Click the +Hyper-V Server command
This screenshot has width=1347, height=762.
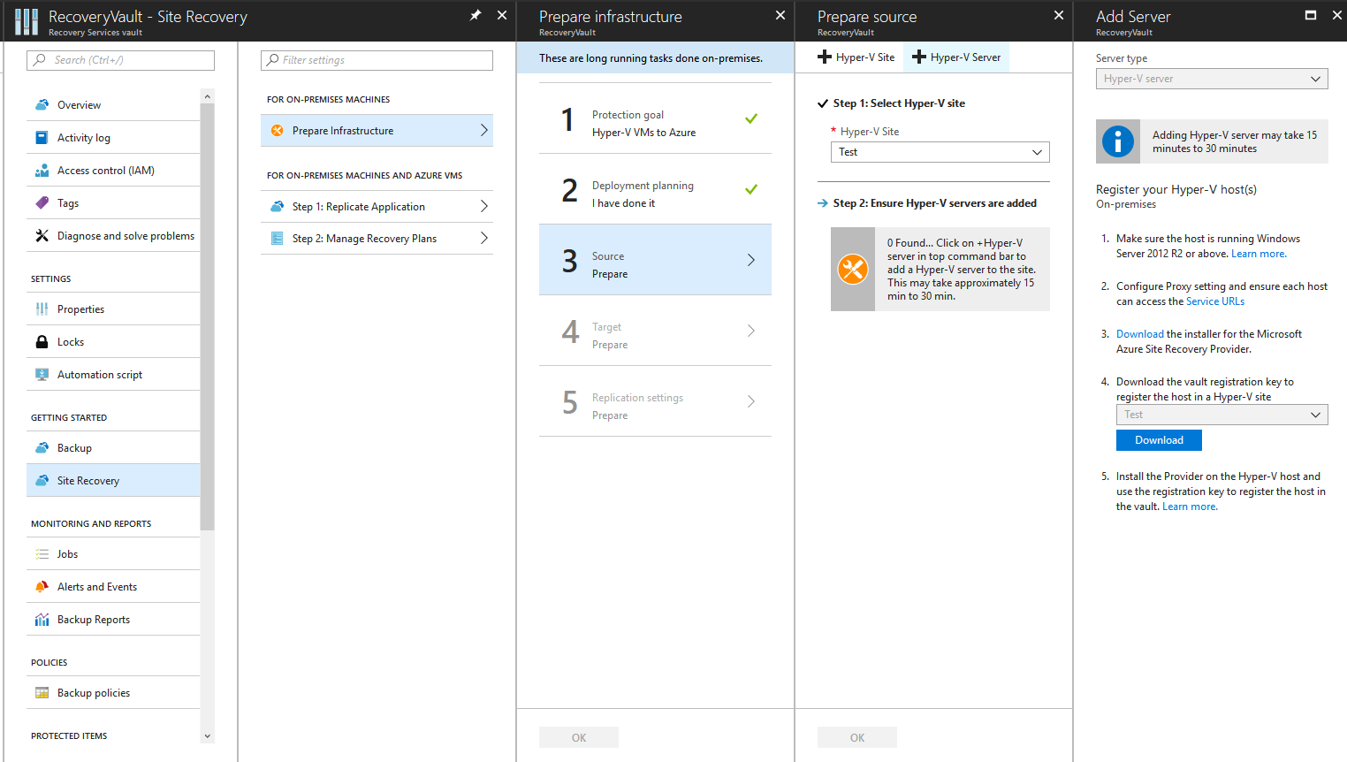pyautogui.click(x=956, y=57)
